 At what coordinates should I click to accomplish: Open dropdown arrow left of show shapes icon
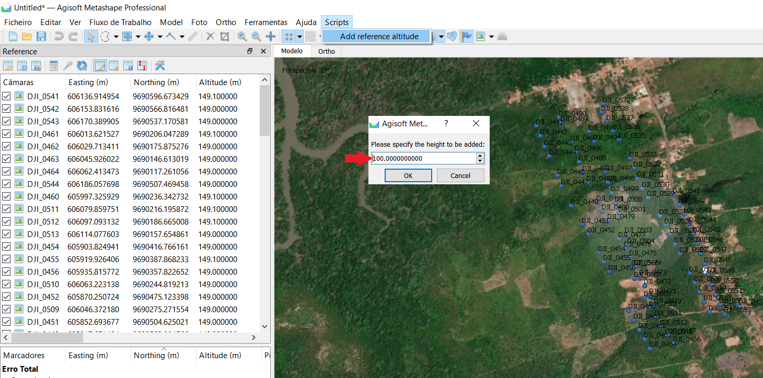pos(441,37)
